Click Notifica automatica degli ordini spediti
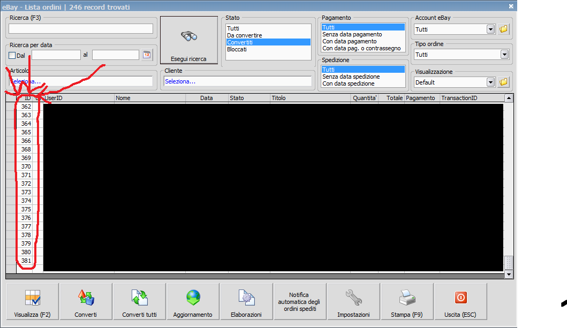This screenshot has height=328, width=567. [x=300, y=302]
